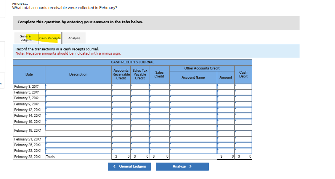This screenshot has height=179, width=335.
Task: Click the Accounts Receivable Credit total value
Action: pos(121,156)
